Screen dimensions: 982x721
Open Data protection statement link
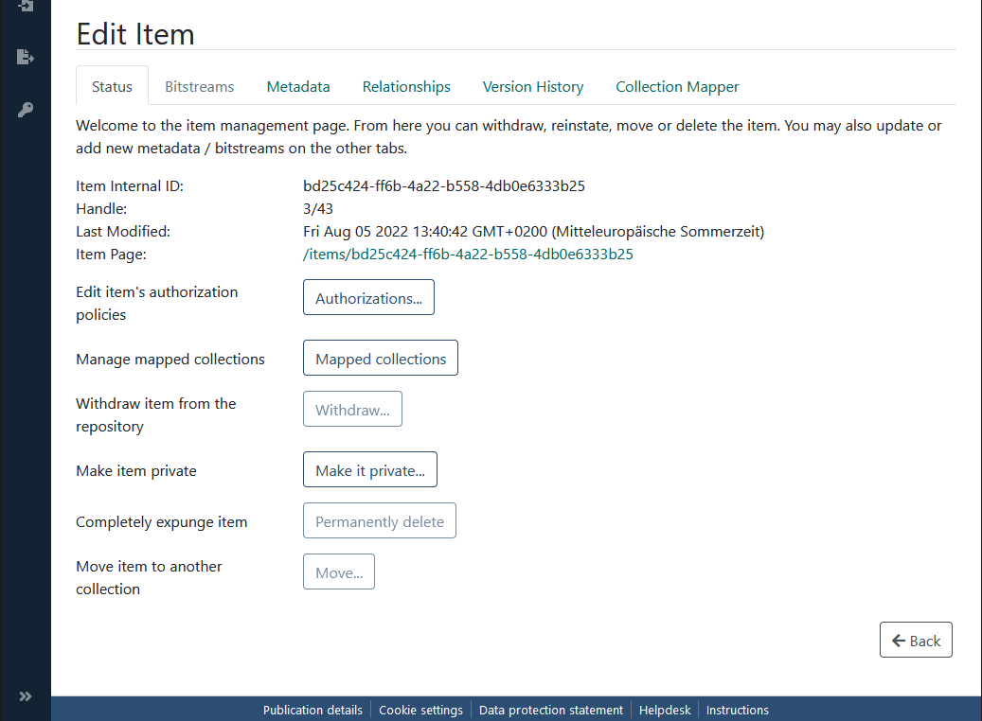tap(551, 710)
